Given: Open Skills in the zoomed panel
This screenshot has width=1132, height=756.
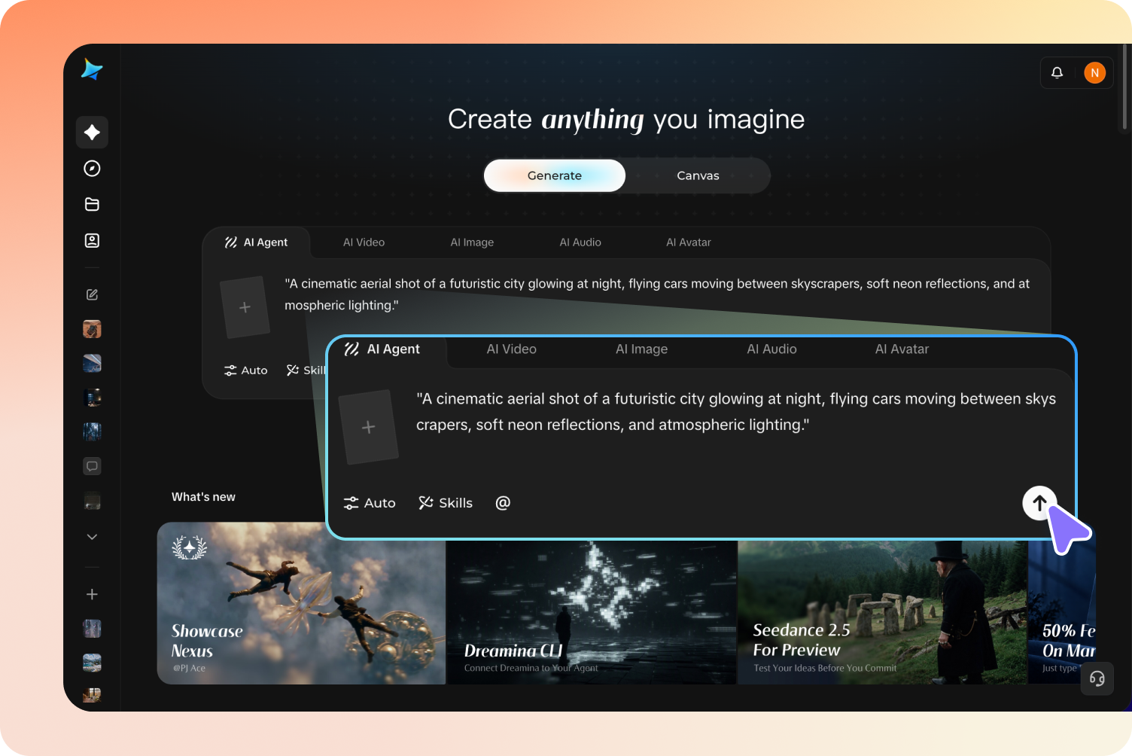Looking at the screenshot, I should [x=446, y=503].
